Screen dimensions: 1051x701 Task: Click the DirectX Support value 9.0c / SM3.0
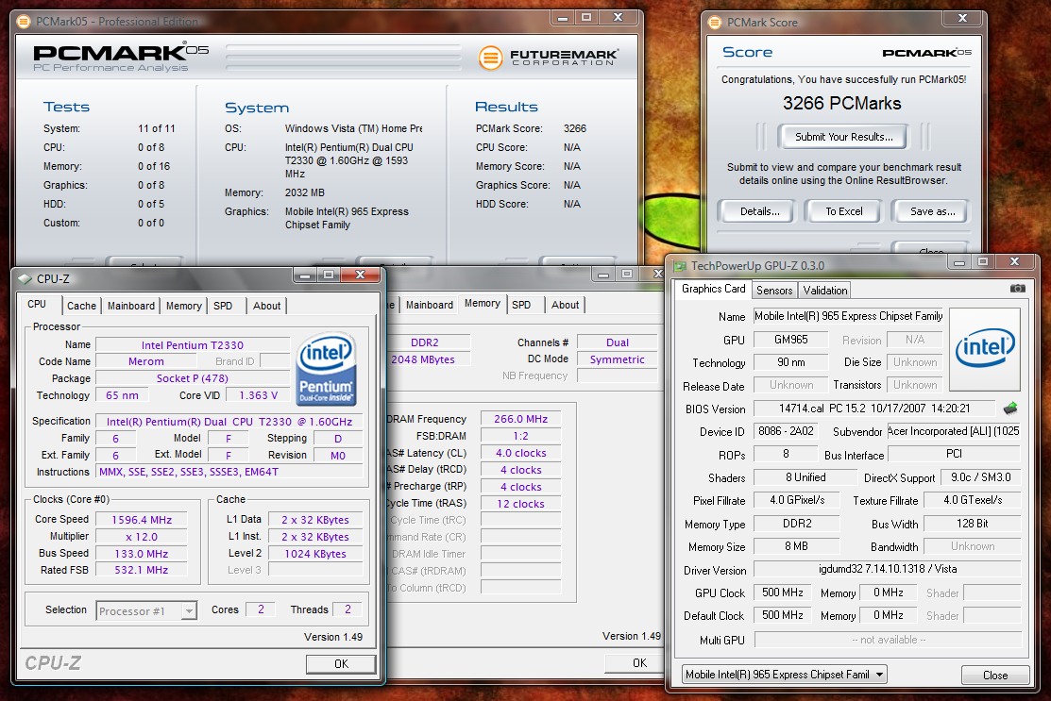click(x=980, y=477)
